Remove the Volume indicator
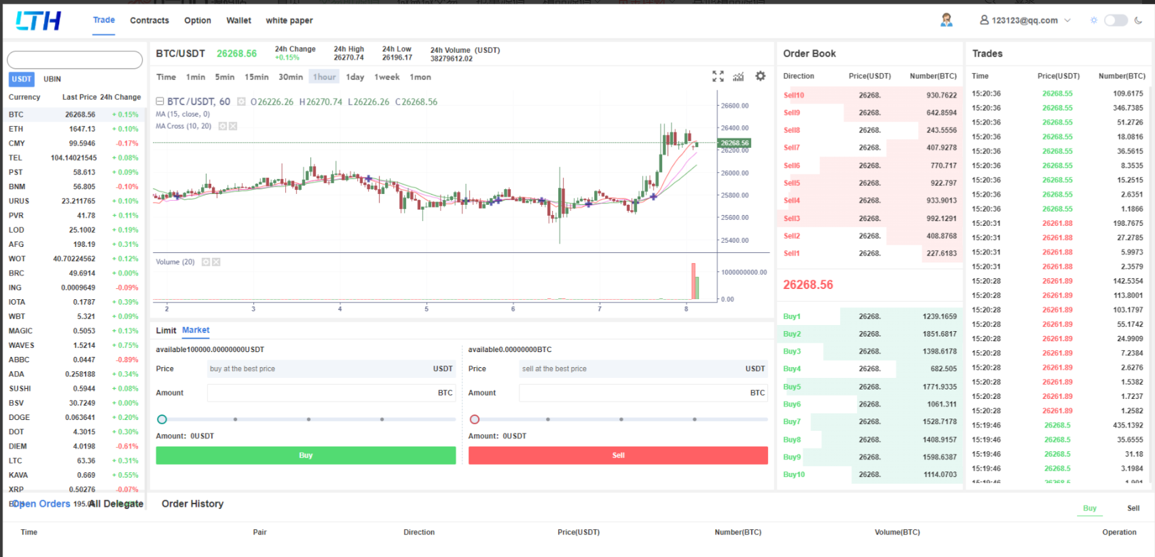 [217, 262]
